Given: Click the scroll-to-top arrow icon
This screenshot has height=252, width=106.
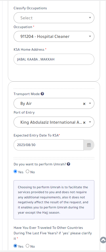Looking at the screenshot, I should click(x=103, y=240).
